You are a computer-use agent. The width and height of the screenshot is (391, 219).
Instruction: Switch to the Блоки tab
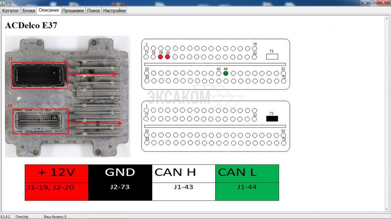[x=29, y=10]
